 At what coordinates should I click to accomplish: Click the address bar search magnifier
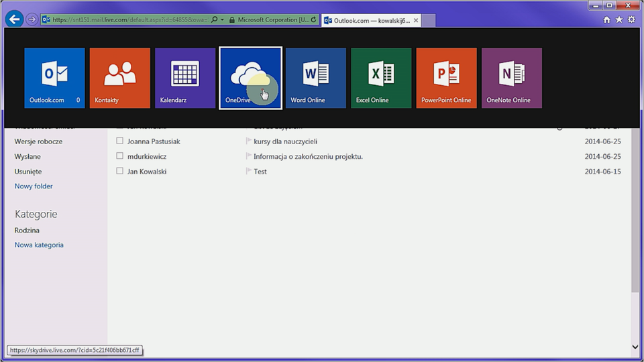point(214,19)
